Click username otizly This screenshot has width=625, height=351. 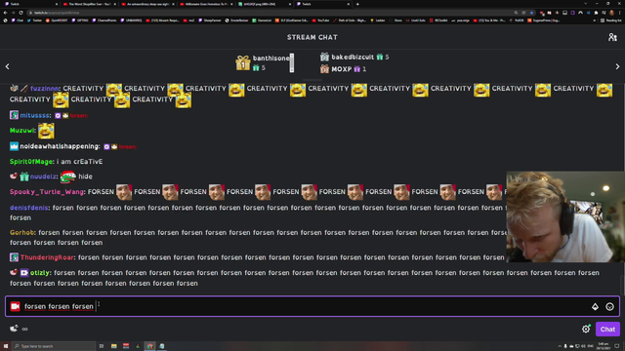tap(41, 273)
